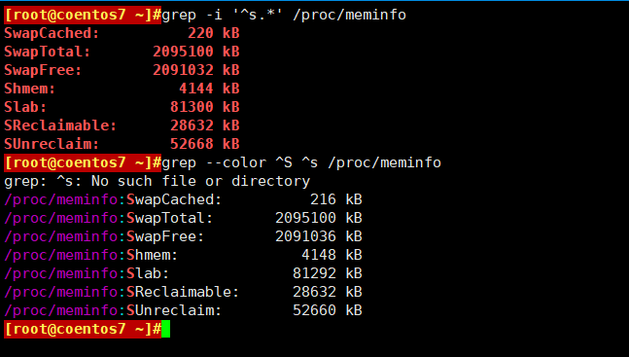Click the white Shmem 4148 value
This screenshot has height=357, width=629.
[319, 255]
